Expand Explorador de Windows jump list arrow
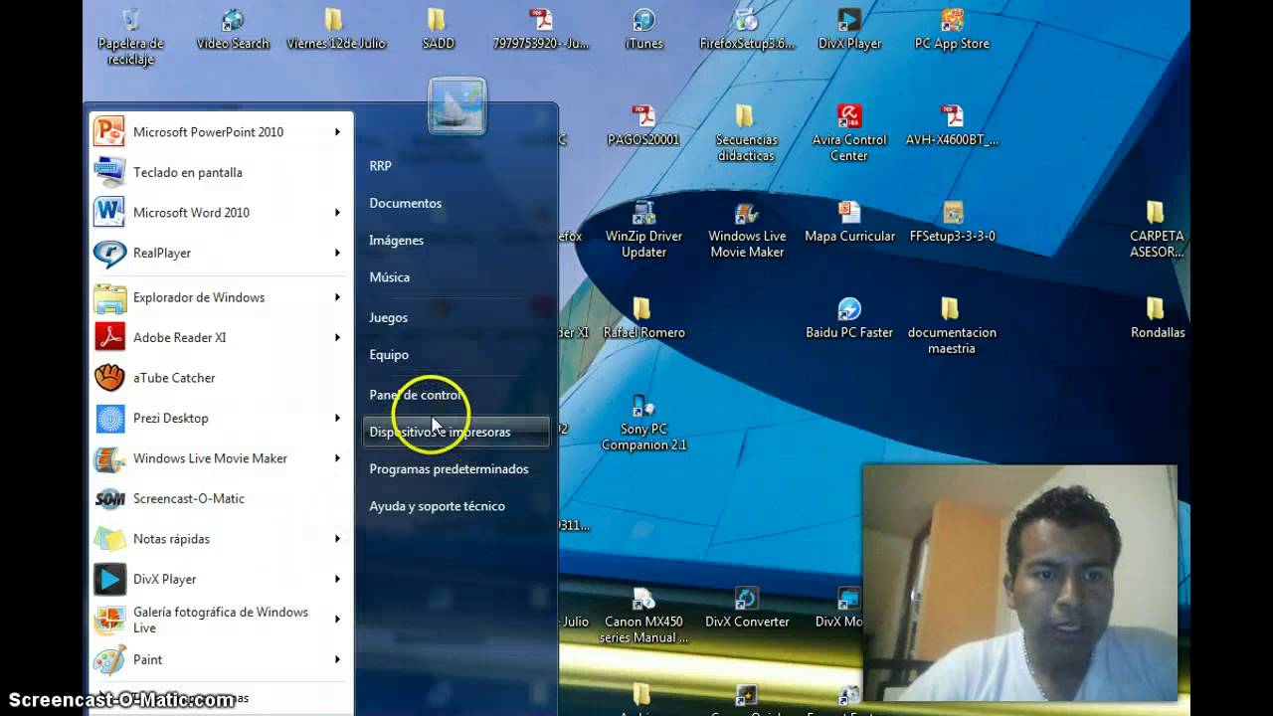This screenshot has height=716, width=1273. click(x=337, y=297)
